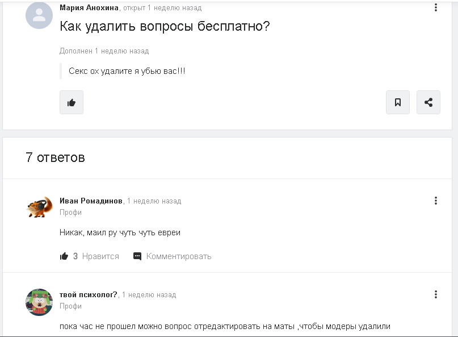
Task: Go to твой психолог? profile name
Action: pyautogui.click(x=89, y=295)
